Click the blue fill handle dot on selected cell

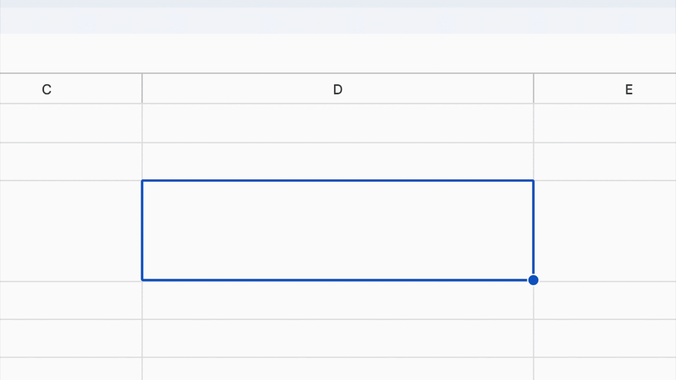(533, 280)
